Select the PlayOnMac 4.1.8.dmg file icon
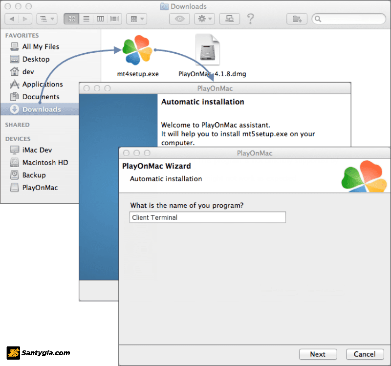 pyautogui.click(x=207, y=50)
